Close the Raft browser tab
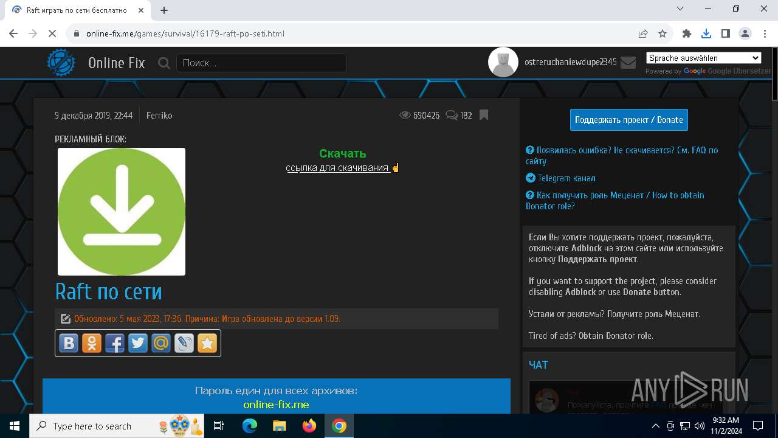778x438 pixels. click(x=141, y=10)
